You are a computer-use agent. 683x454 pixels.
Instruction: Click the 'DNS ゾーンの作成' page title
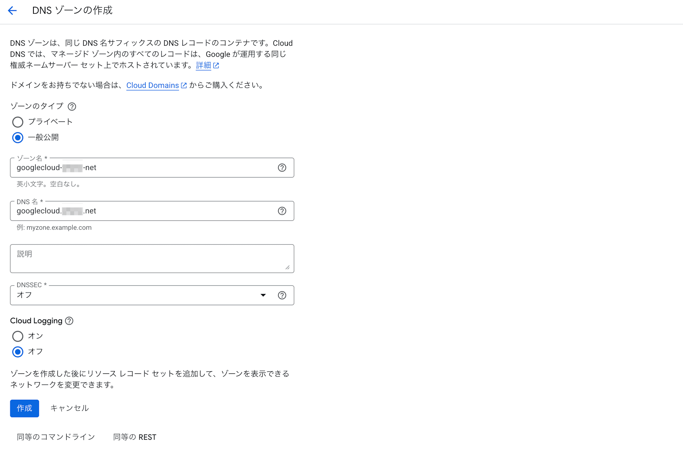[72, 11]
